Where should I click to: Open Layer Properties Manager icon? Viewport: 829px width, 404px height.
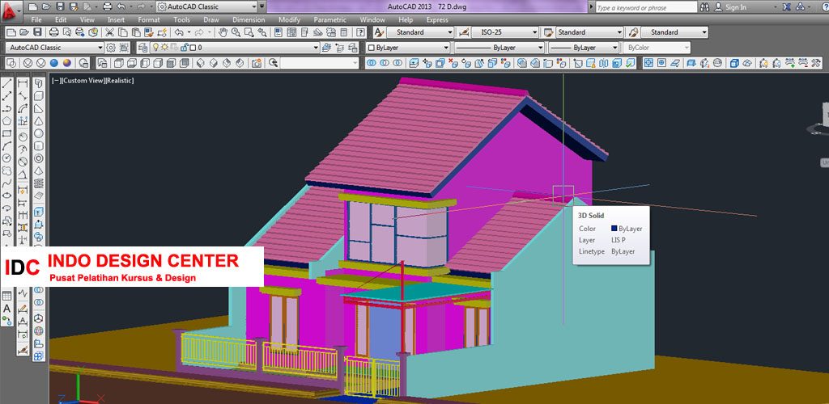142,48
